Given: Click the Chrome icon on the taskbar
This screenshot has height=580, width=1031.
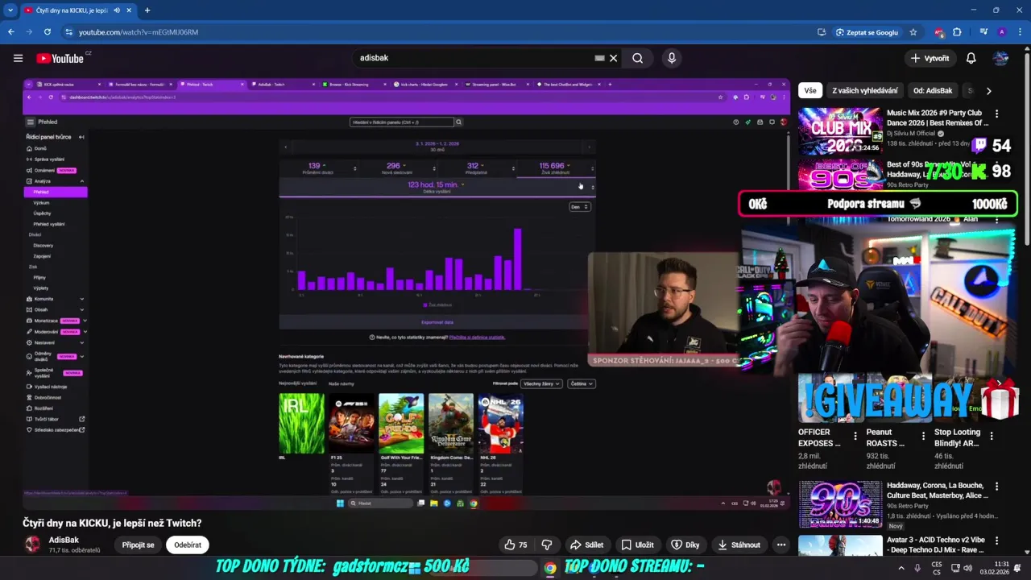Looking at the screenshot, I should pos(549,568).
